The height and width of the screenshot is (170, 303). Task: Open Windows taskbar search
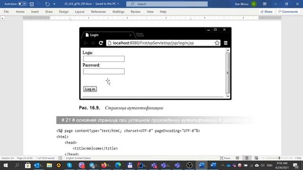coord(17,165)
